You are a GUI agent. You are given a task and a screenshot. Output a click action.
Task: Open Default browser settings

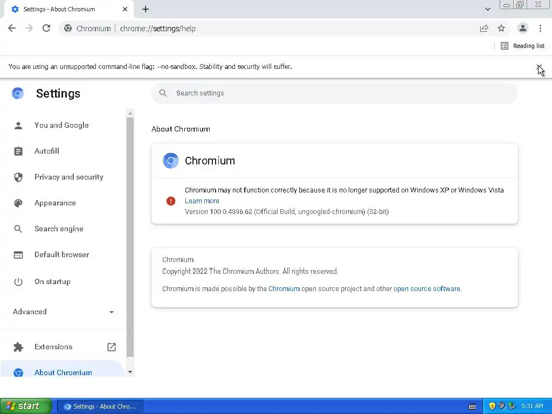point(63,254)
